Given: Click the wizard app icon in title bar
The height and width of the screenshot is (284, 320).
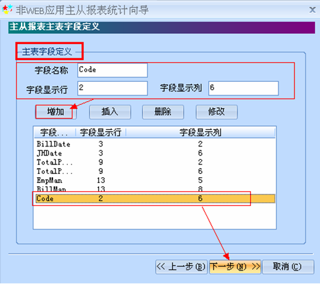Looking at the screenshot, I should [7, 10].
